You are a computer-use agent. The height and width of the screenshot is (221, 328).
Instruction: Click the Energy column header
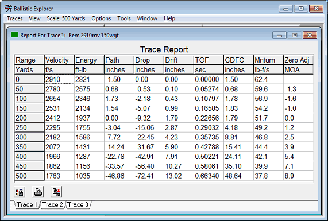tap(89, 60)
